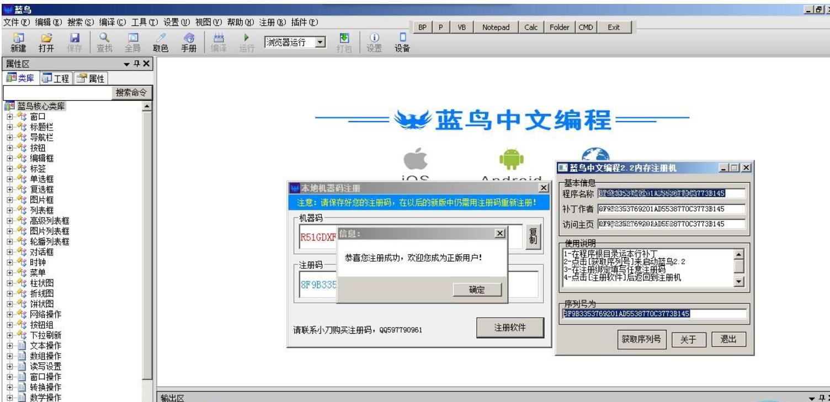The height and width of the screenshot is (402, 830).
Task: Open the 视图 menu
Action: click(x=210, y=21)
